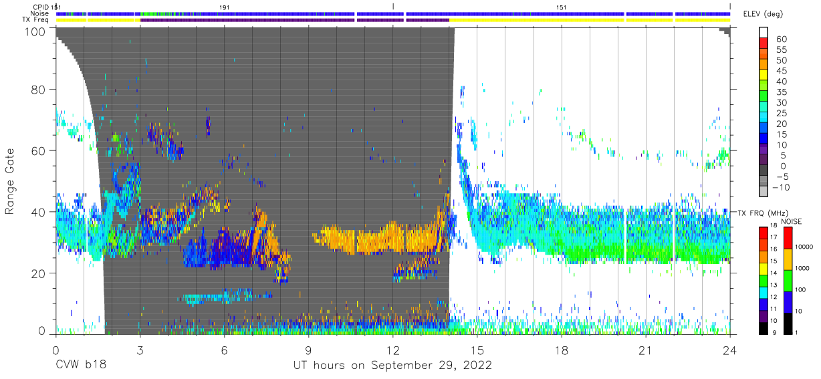
Task: Click the '10000' label on the NOISE colorbar
Action: click(803, 246)
